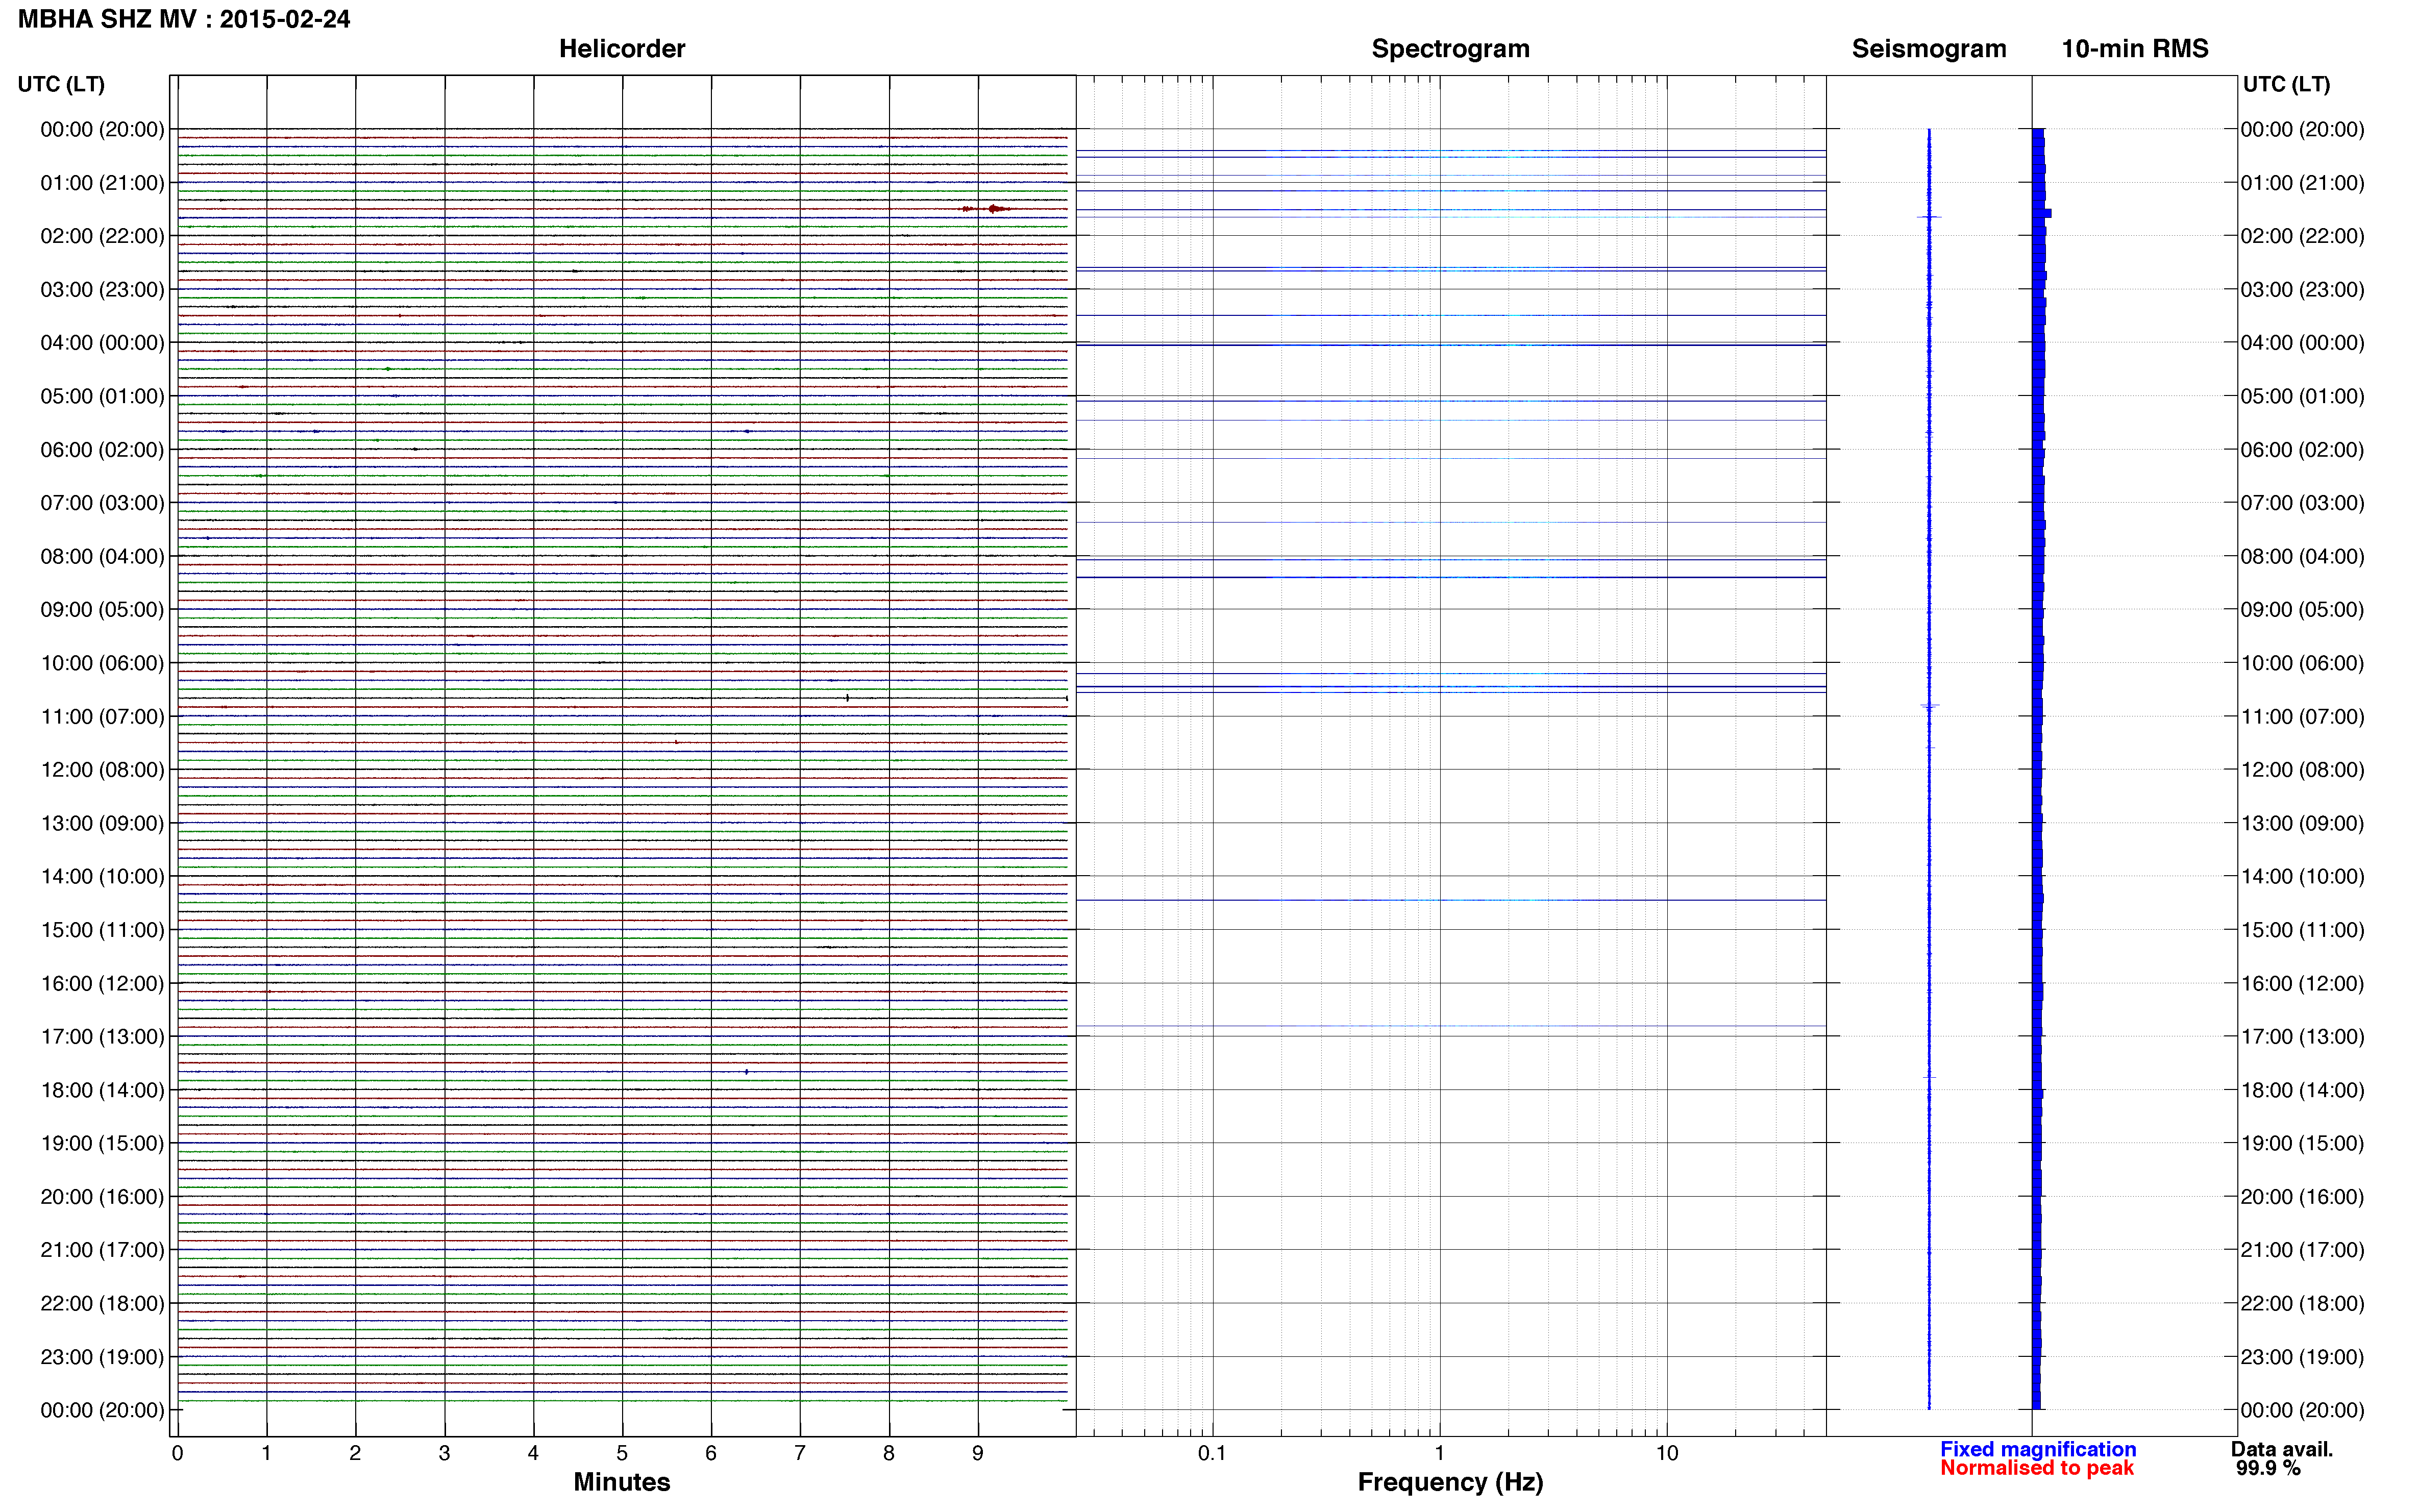Click the left-axis 22:00 (18:00) time label
The width and height of the screenshot is (2419, 1512).
[102, 1304]
